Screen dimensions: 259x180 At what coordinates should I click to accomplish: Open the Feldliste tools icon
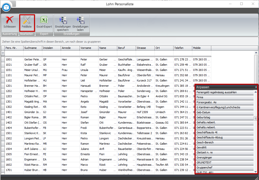coord(27,20)
